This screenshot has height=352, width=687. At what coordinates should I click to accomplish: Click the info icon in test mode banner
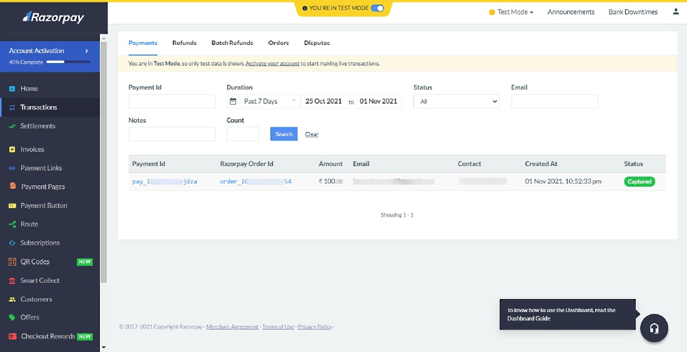pyautogui.click(x=305, y=8)
